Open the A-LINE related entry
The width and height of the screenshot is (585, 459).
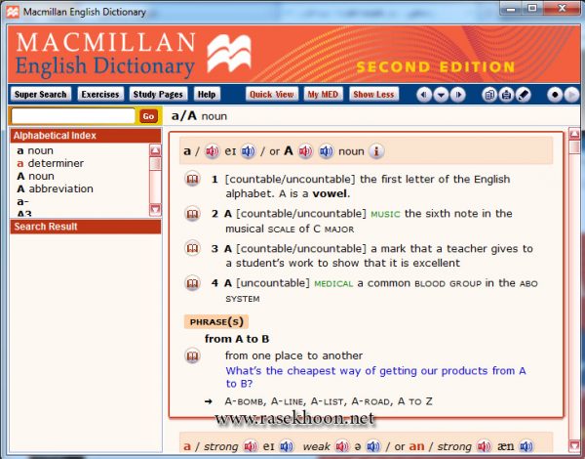(x=288, y=401)
